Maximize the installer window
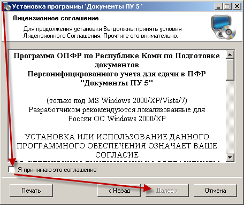Image resolution: width=244 pixels, height=205 pixels. pos(227,6)
